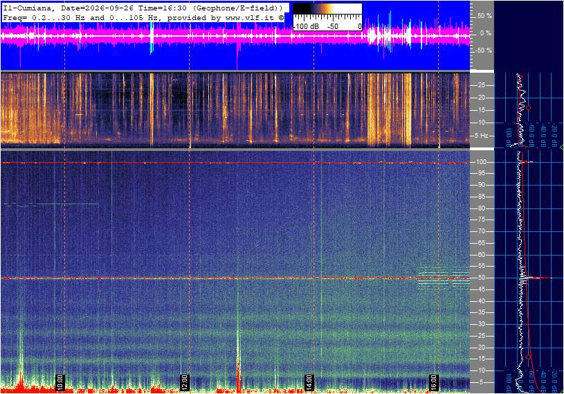Click the "(Geophone/E-field))" text in the title
Screen dimensions: 564x394
(238, 8)
